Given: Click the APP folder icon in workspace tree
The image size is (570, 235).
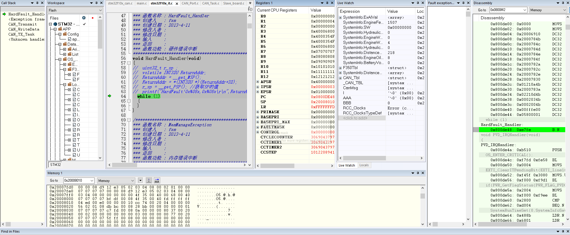Looking at the screenshot, I should point(60,29).
